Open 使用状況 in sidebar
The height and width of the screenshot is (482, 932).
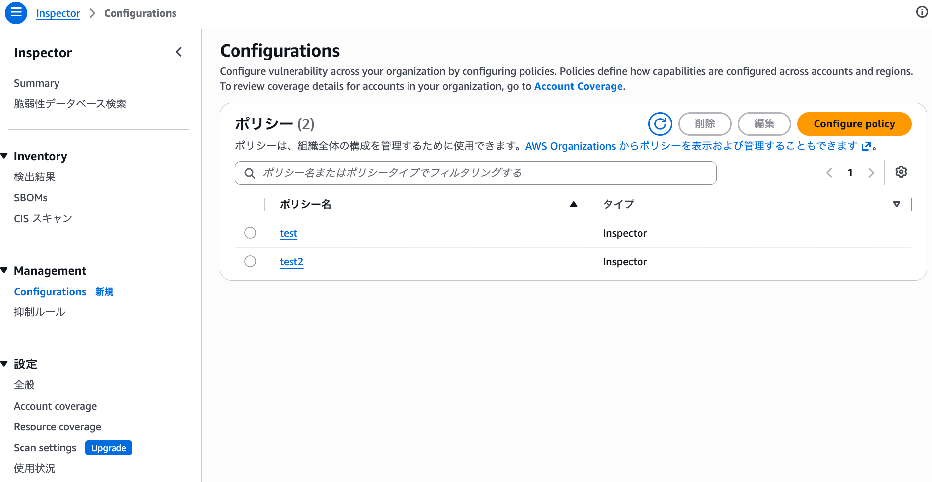[x=35, y=468]
